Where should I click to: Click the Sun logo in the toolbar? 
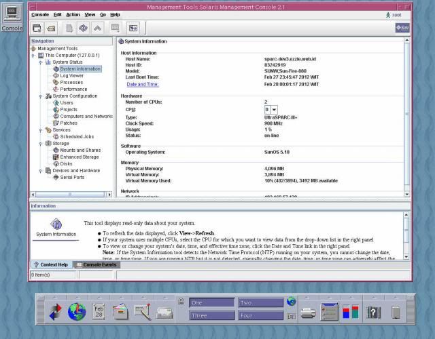coord(402,28)
